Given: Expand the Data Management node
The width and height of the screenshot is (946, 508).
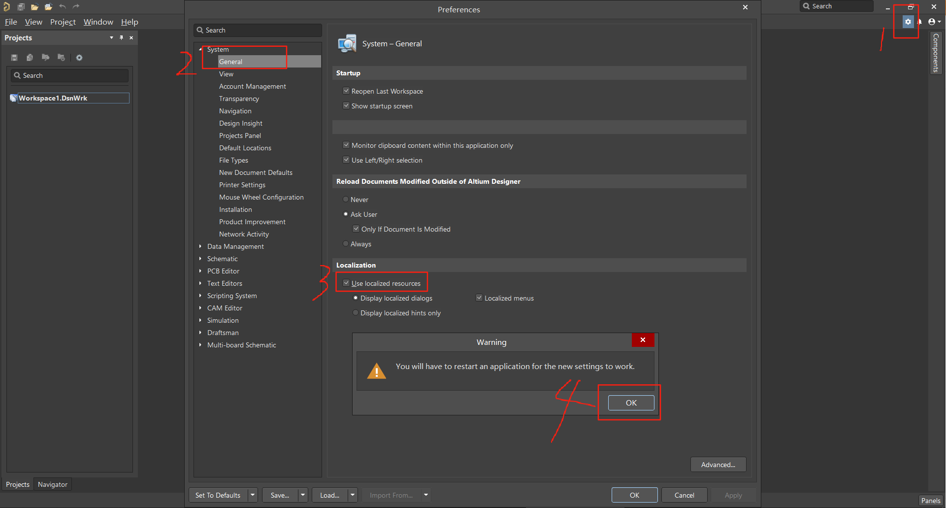Looking at the screenshot, I should tap(200, 246).
